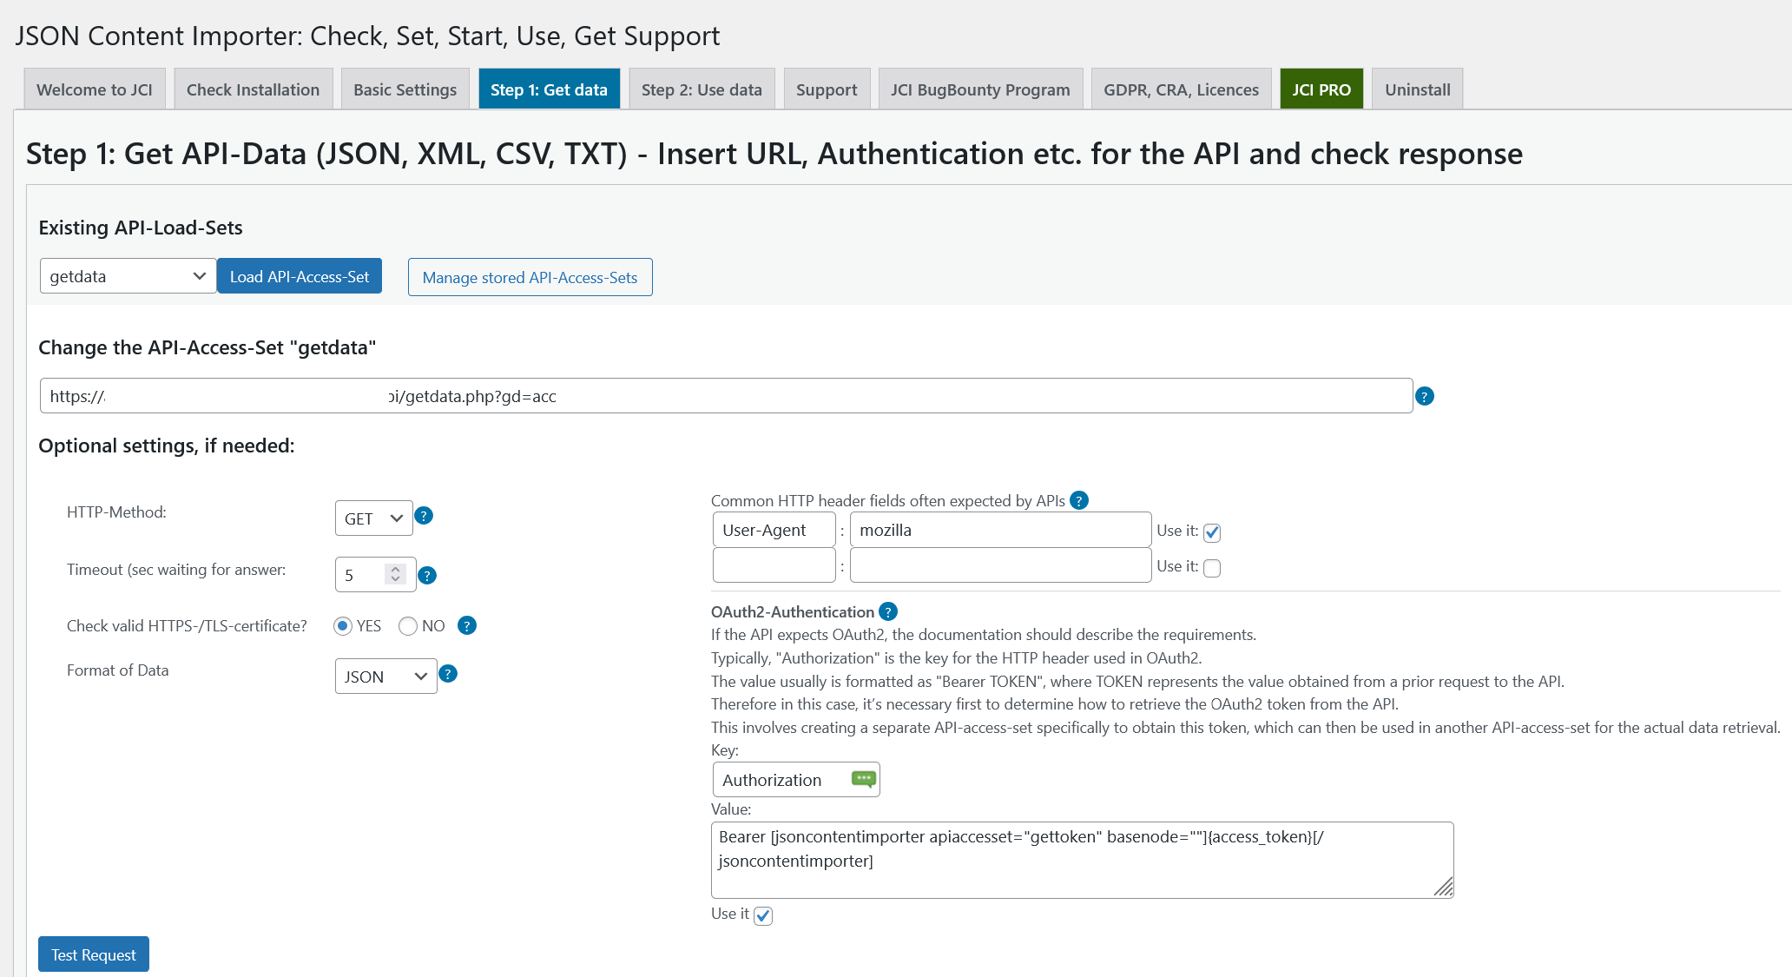The image size is (1792, 977).
Task: Switch to Step 2: Use data tab
Action: pos(702,89)
